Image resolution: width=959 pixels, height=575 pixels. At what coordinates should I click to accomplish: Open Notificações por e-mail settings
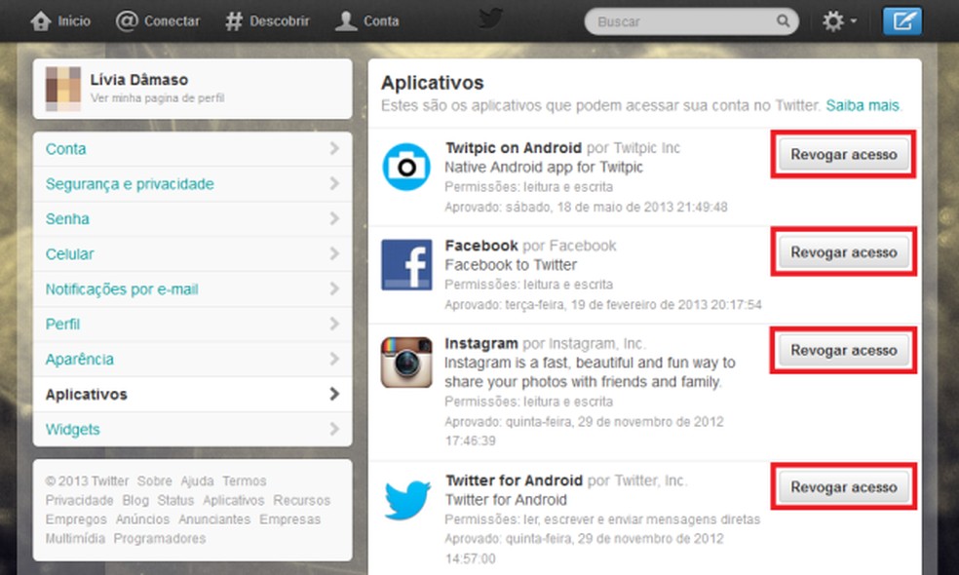(193, 288)
